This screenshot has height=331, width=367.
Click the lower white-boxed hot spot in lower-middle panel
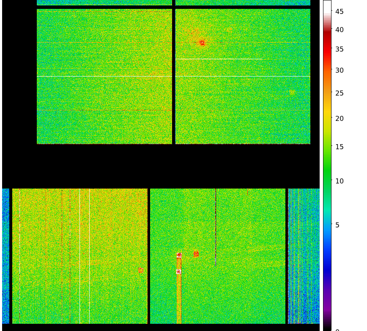179,271
